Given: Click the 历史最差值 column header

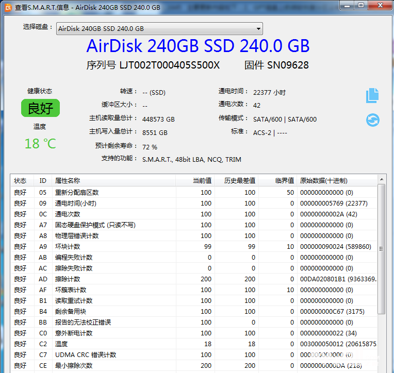Looking at the screenshot, I should point(239,180).
